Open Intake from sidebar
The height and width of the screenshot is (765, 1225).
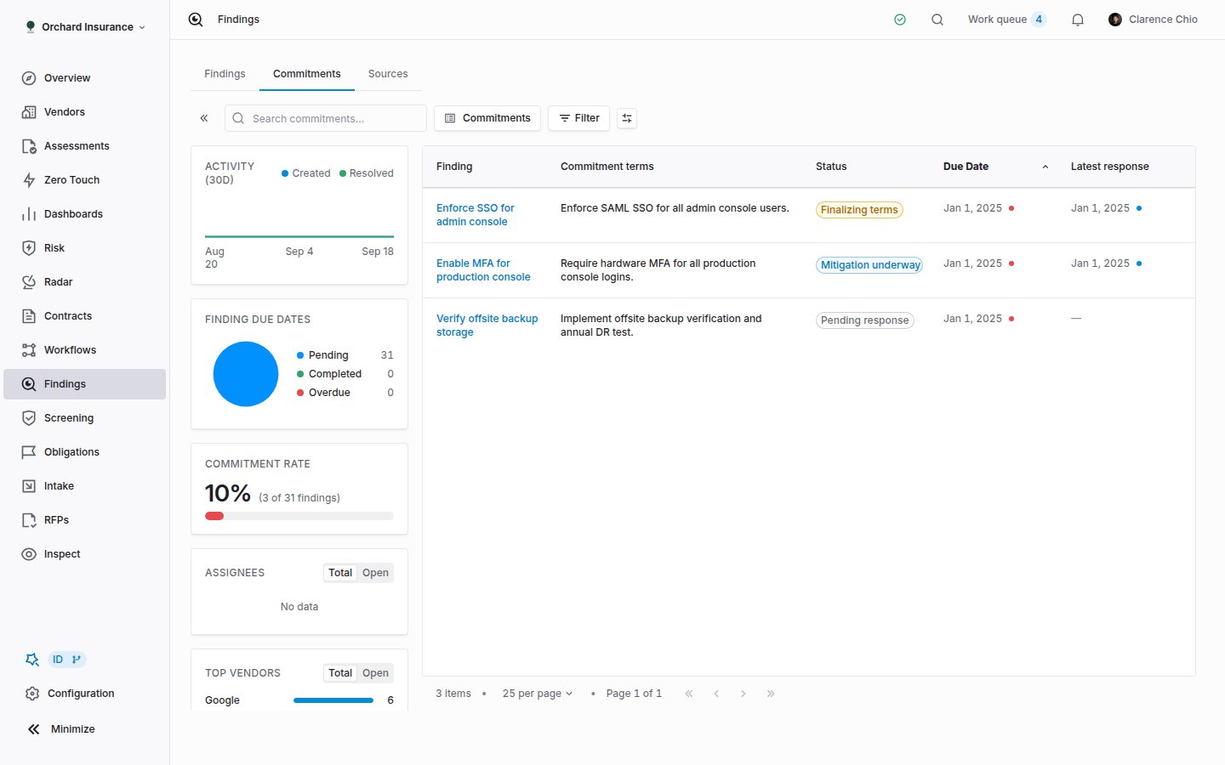[x=84, y=486]
